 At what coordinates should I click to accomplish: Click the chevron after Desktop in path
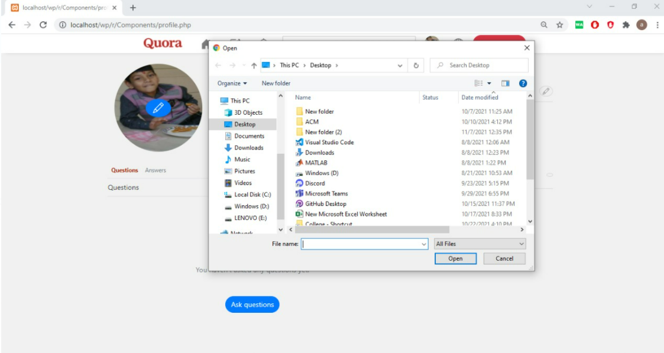coord(336,66)
